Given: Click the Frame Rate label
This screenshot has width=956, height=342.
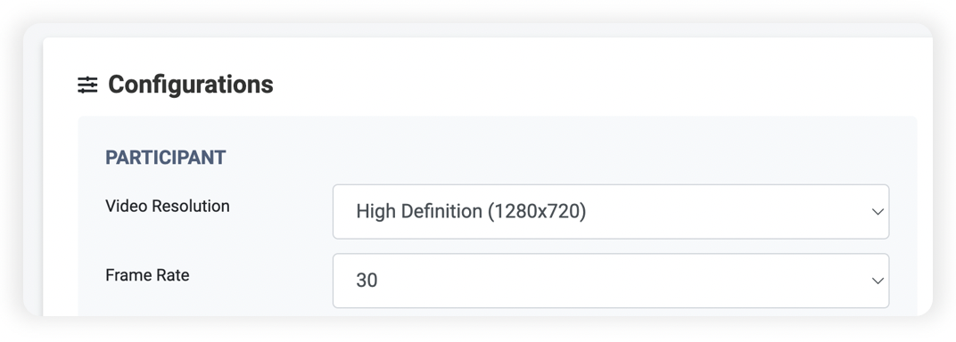Looking at the screenshot, I should (x=147, y=275).
